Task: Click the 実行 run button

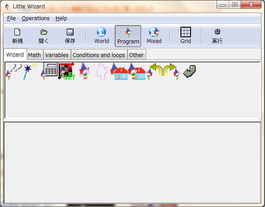Action: click(217, 36)
